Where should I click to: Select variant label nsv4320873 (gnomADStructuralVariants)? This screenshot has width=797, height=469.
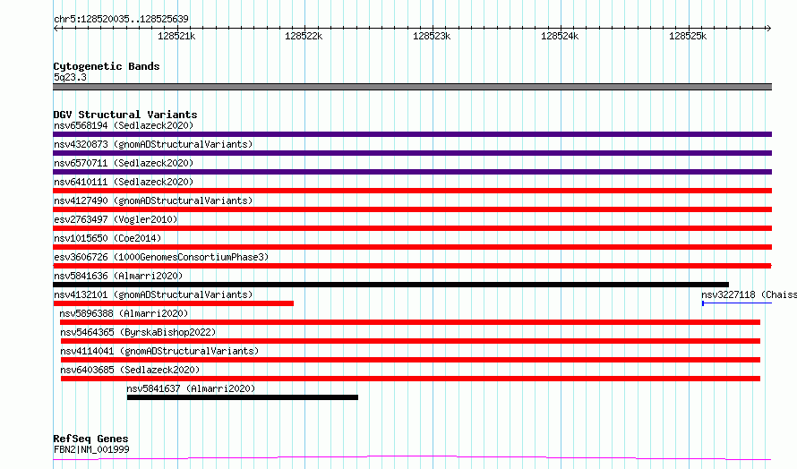point(153,144)
